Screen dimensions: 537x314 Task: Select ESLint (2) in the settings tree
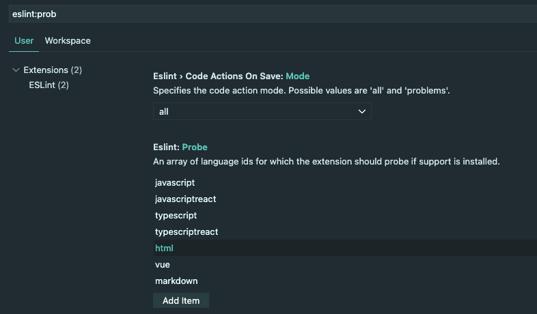pos(49,85)
